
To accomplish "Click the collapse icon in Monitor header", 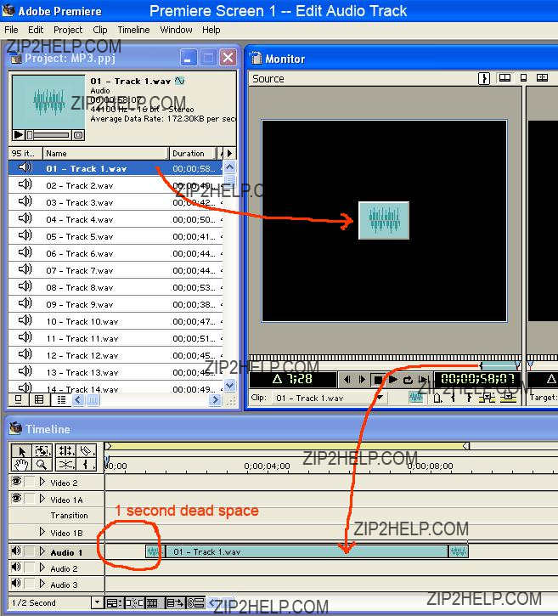I will tap(484, 78).
